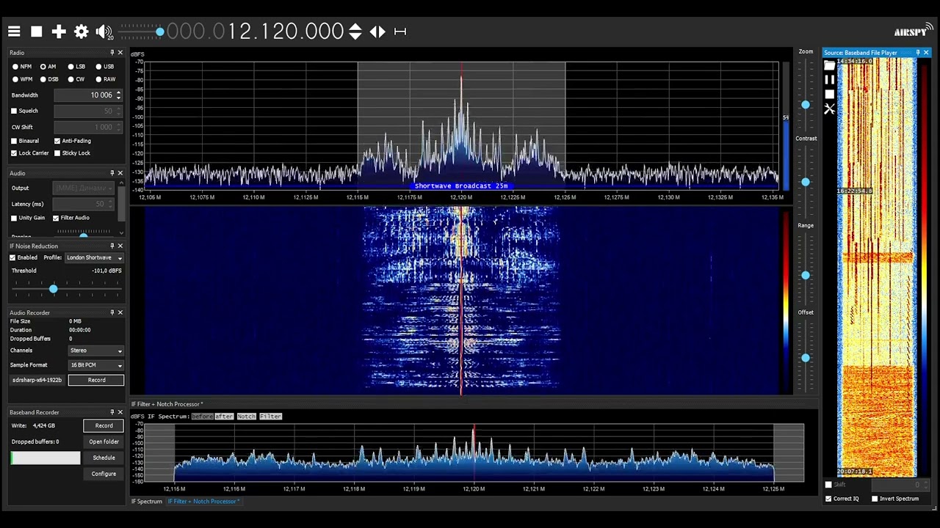Close the IF Noise Reduction panel
940x528 pixels.
pos(120,246)
